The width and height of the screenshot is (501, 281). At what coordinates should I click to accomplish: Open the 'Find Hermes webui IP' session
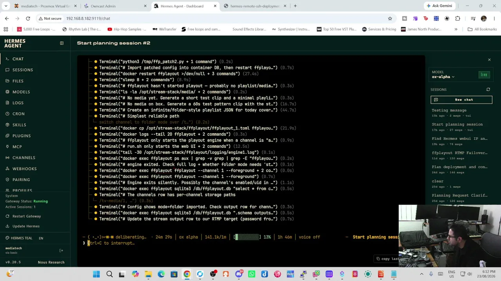(461, 141)
